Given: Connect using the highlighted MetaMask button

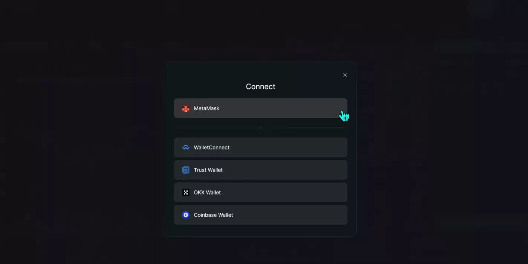Looking at the screenshot, I should (261, 108).
